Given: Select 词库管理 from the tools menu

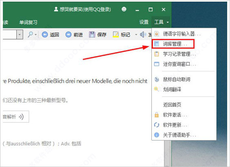Looking at the screenshot, I should (173, 44).
